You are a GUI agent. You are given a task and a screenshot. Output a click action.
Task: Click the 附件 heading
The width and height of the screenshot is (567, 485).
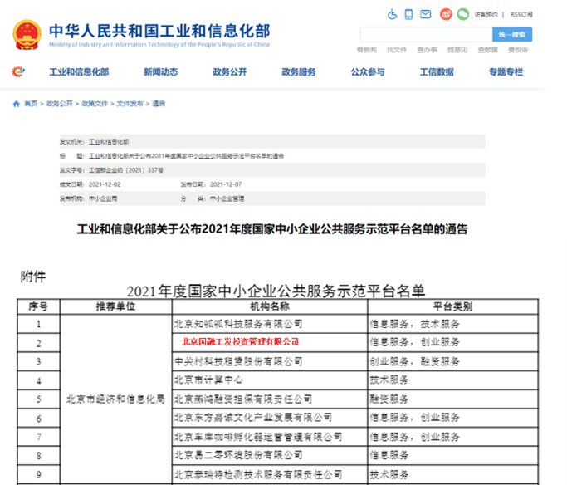click(33, 277)
